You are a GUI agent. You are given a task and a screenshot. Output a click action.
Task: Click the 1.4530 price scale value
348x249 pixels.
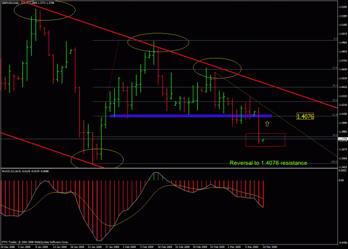coord(343,78)
